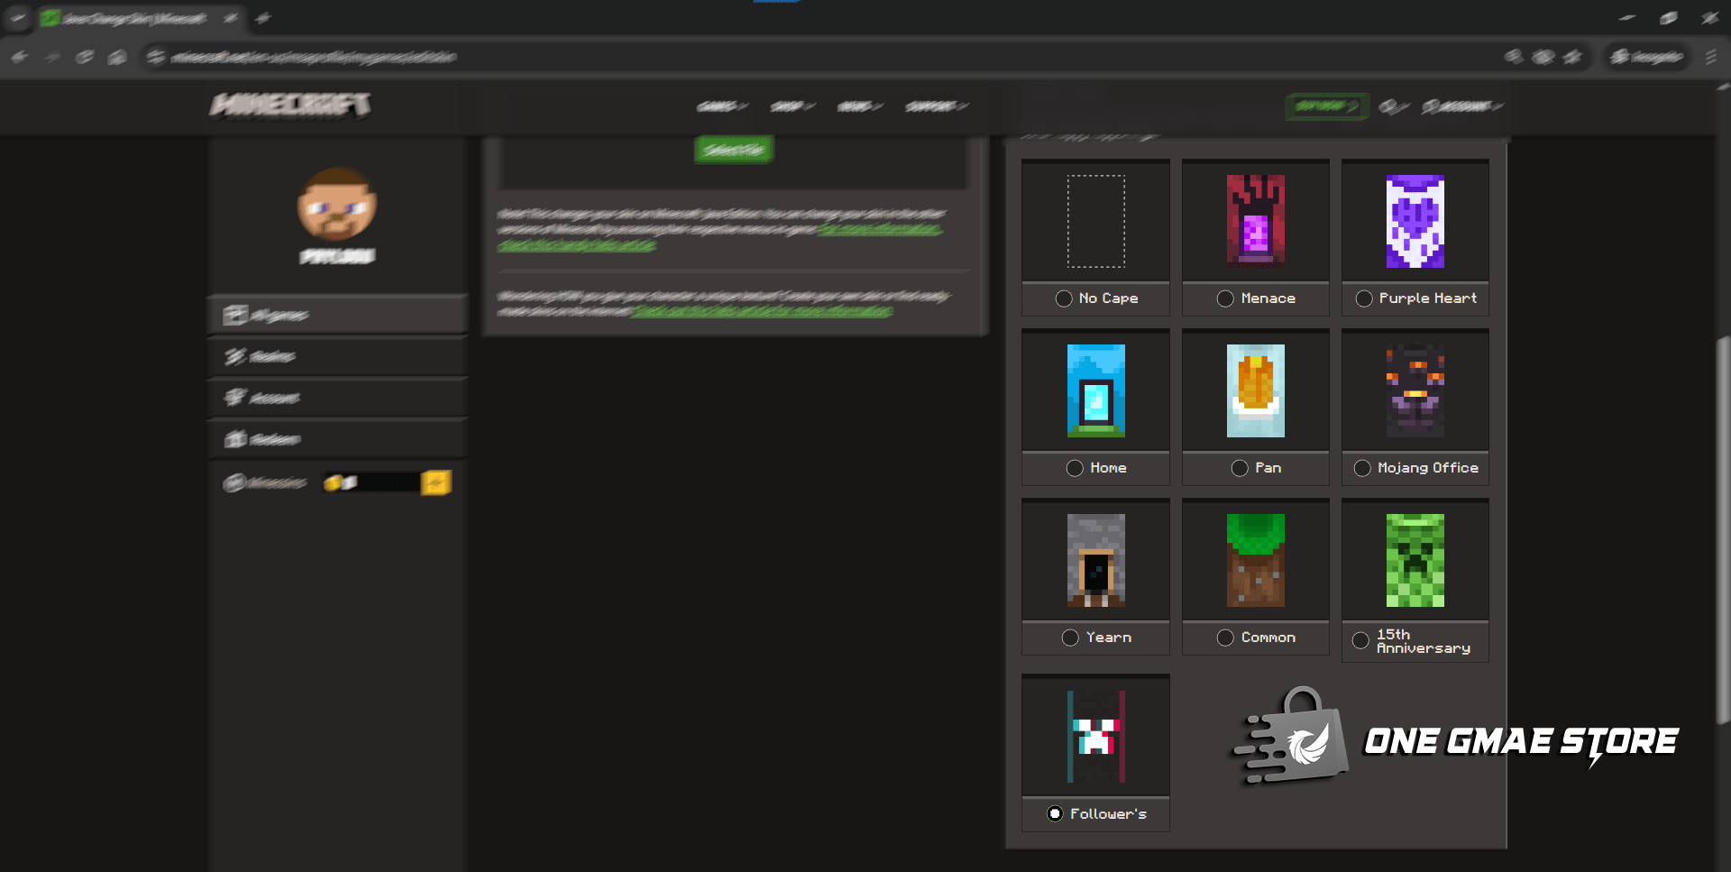Open a new browser tab with plus
This screenshot has width=1731, height=872.
click(x=263, y=18)
